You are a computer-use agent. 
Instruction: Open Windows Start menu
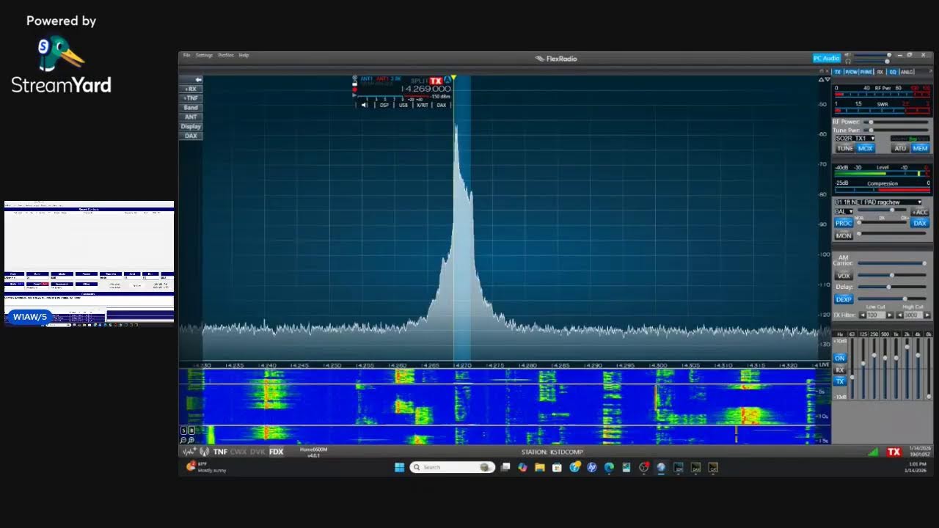pyautogui.click(x=400, y=467)
